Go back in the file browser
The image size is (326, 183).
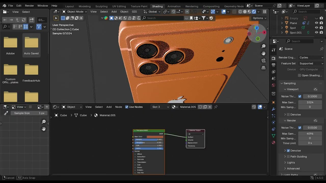5,20
